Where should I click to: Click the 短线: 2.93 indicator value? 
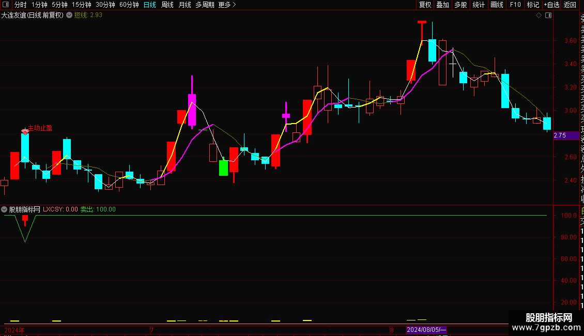pyautogui.click(x=88, y=16)
